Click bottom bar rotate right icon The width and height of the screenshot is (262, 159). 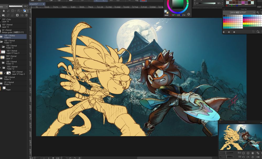[x=75, y=158]
